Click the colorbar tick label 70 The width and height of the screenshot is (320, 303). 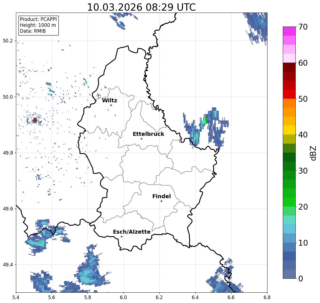tap(303, 27)
